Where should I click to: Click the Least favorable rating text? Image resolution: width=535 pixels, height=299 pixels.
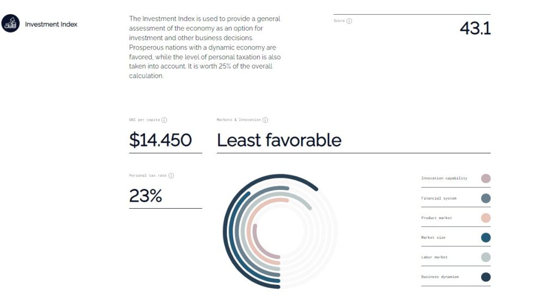279,140
